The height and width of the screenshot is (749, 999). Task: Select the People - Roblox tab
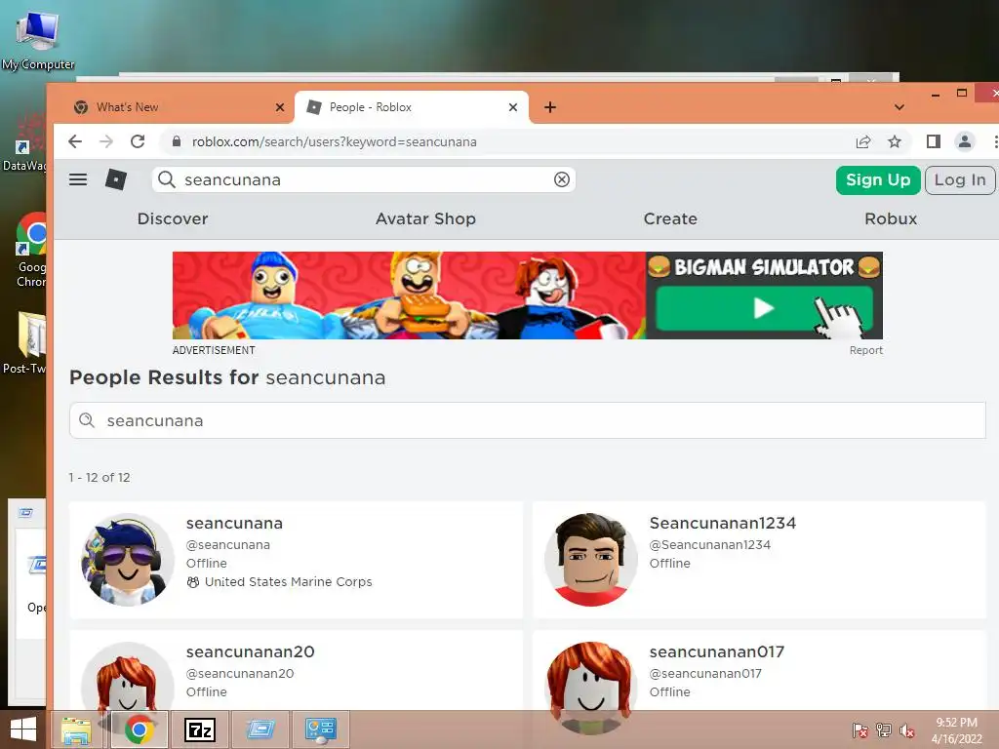pyautogui.click(x=412, y=107)
